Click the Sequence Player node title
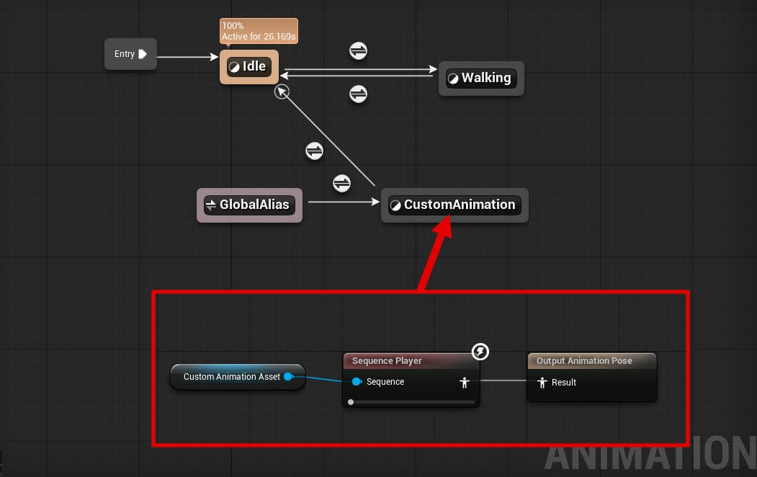 pos(387,361)
